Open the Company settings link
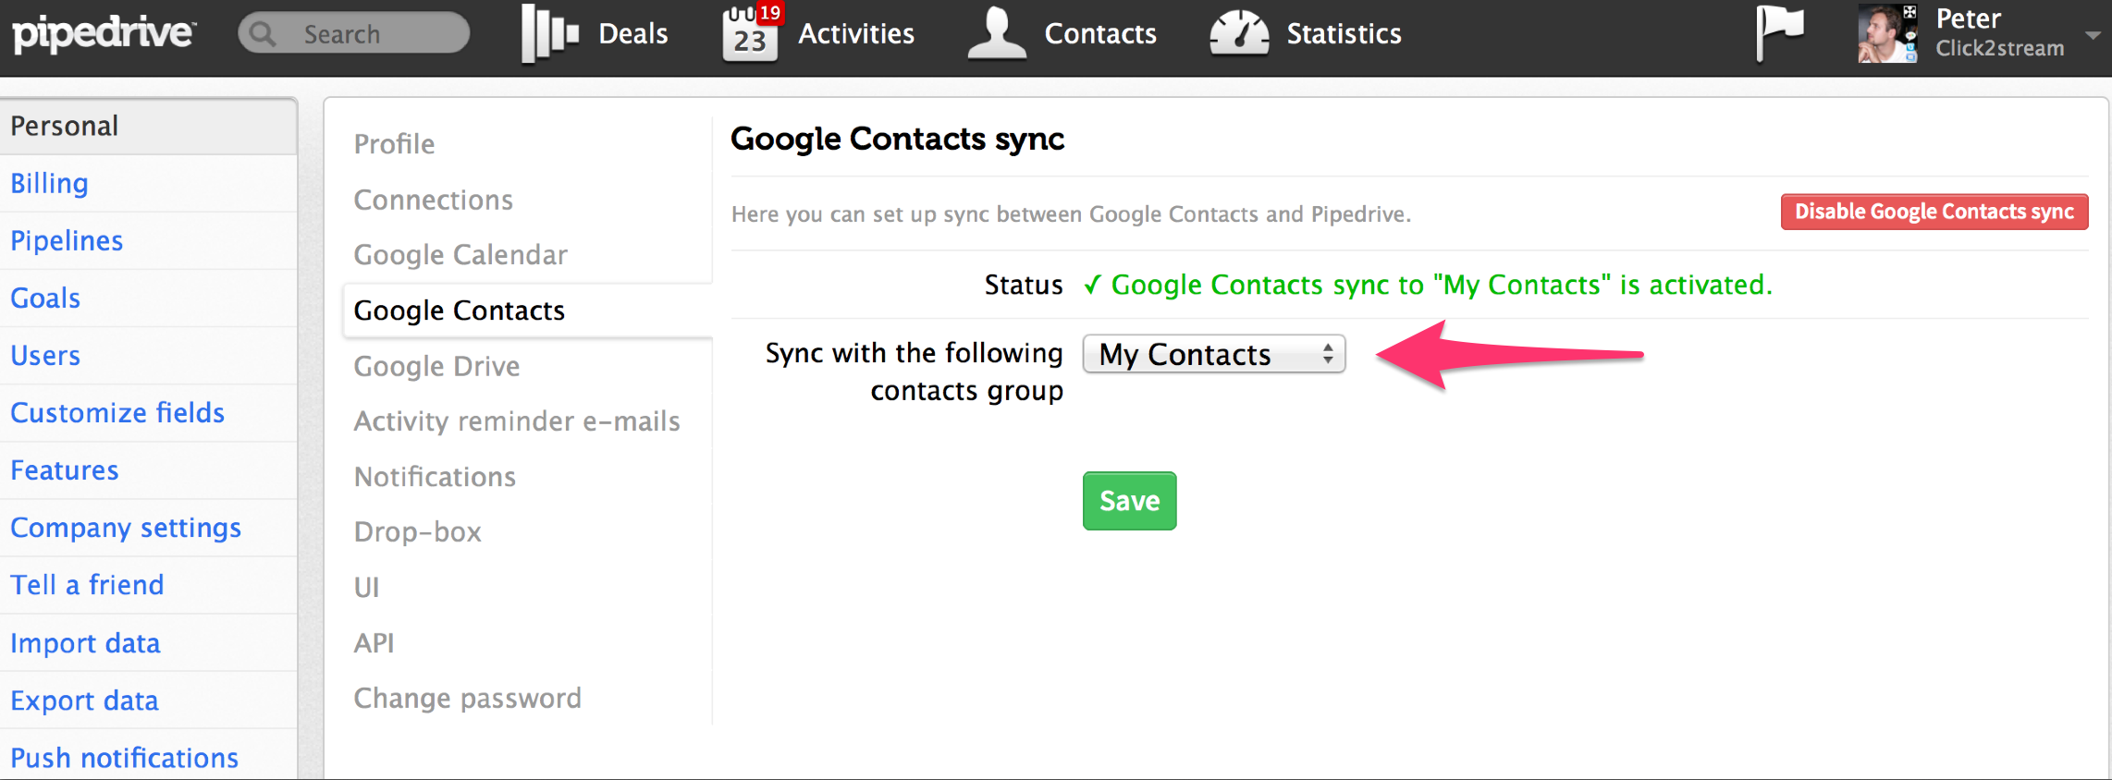The width and height of the screenshot is (2112, 780). 126,528
